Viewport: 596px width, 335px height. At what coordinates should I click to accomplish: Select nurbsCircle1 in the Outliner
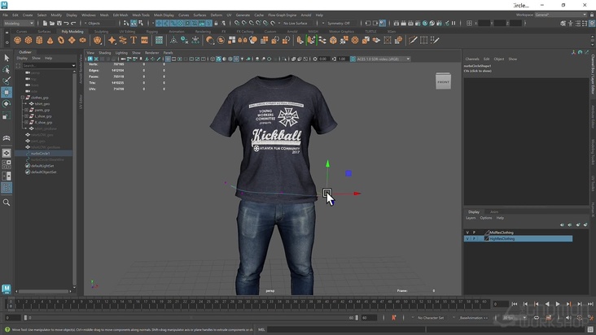40,154
